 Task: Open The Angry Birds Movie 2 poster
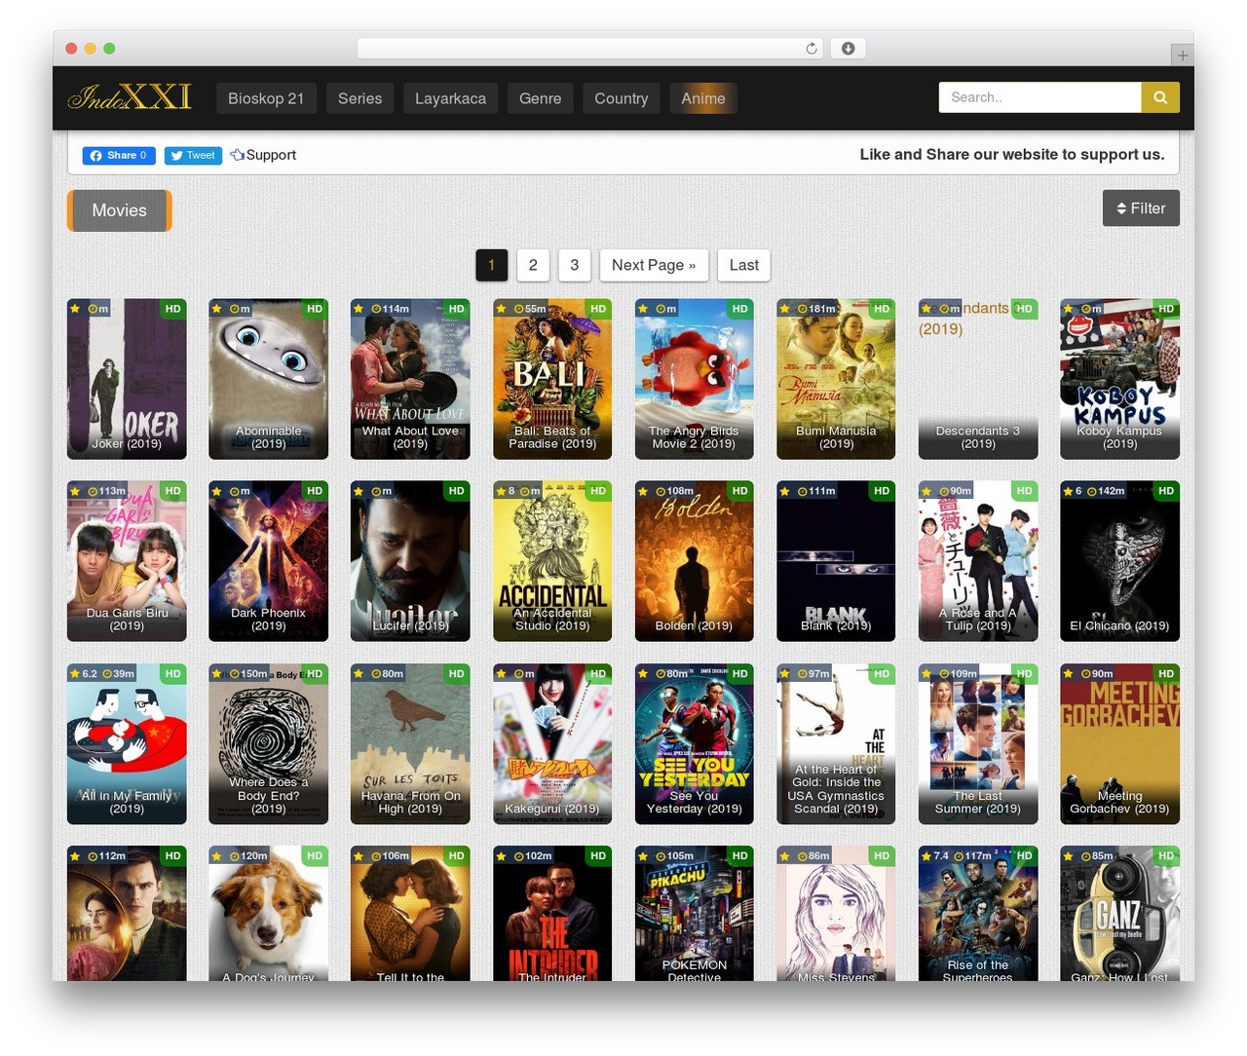695,379
